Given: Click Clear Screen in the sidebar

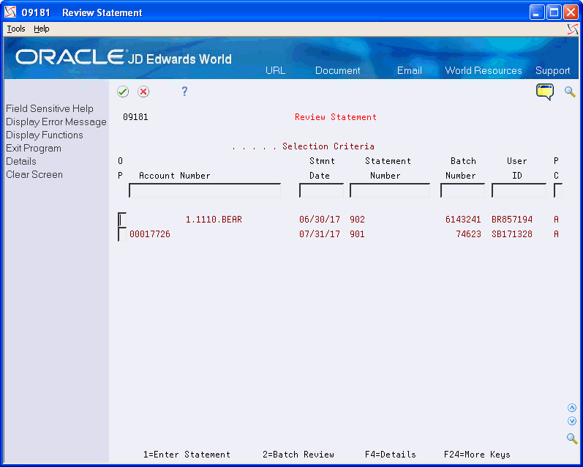Looking at the screenshot, I should (x=34, y=174).
